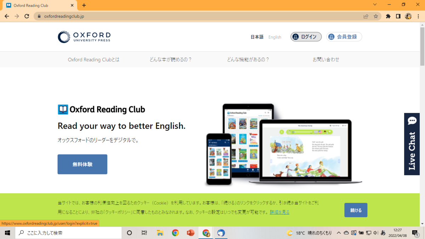Open Task View on taskbar

pos(144,233)
